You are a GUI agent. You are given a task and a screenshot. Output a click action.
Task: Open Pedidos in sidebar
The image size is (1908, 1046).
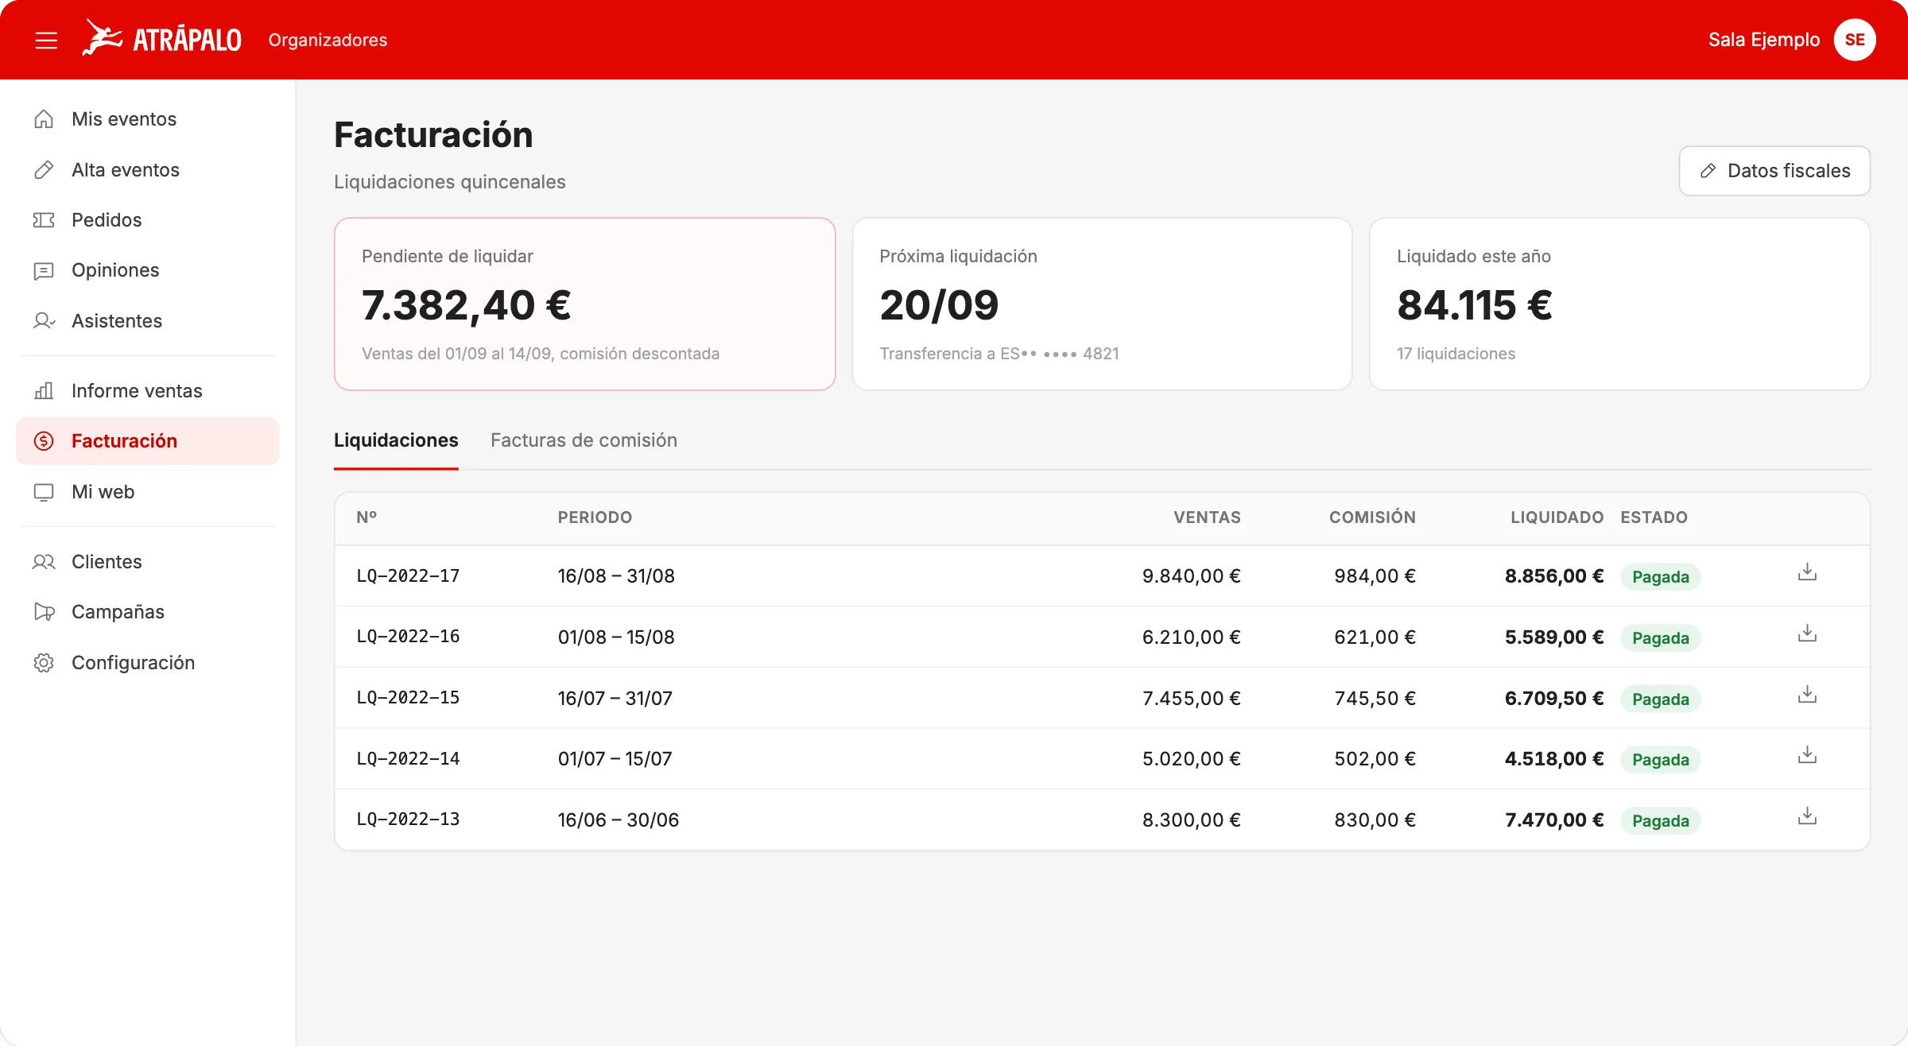click(147, 220)
